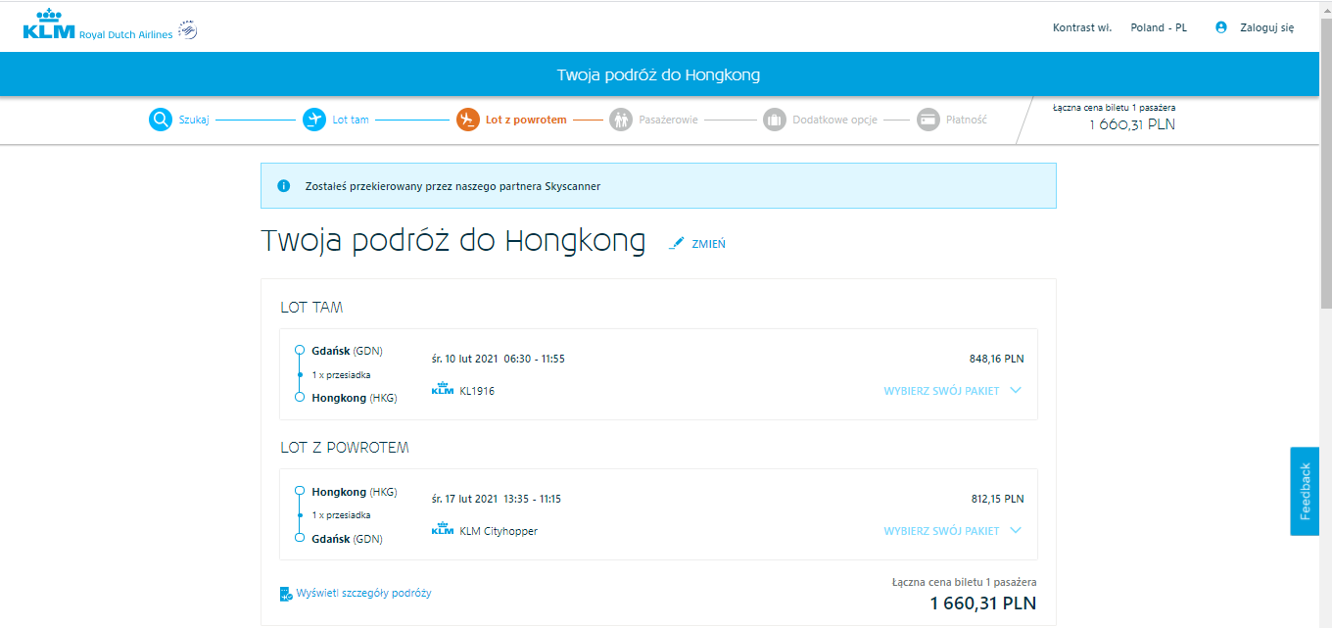Screen dimensions: 1332x628
Task: Click the KLM Cityhopper carrier text
Action: point(499,531)
